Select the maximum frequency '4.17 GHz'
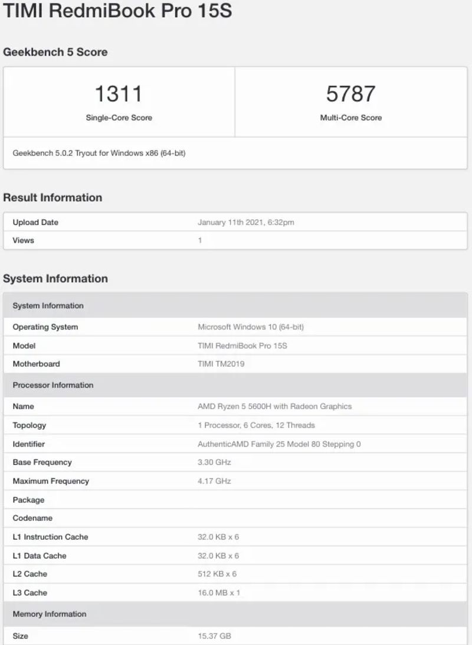The image size is (472, 645). (214, 481)
